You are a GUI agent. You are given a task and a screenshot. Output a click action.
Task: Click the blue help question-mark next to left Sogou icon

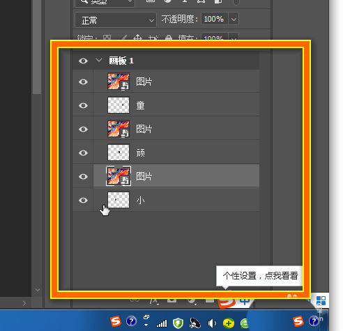[x=131, y=321]
